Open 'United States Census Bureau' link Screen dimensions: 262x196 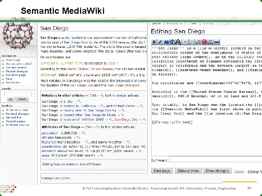[90, 69]
